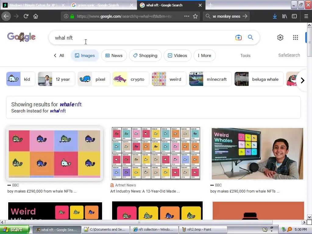
Task: Bookmark this page with the star
Action: 195,16
